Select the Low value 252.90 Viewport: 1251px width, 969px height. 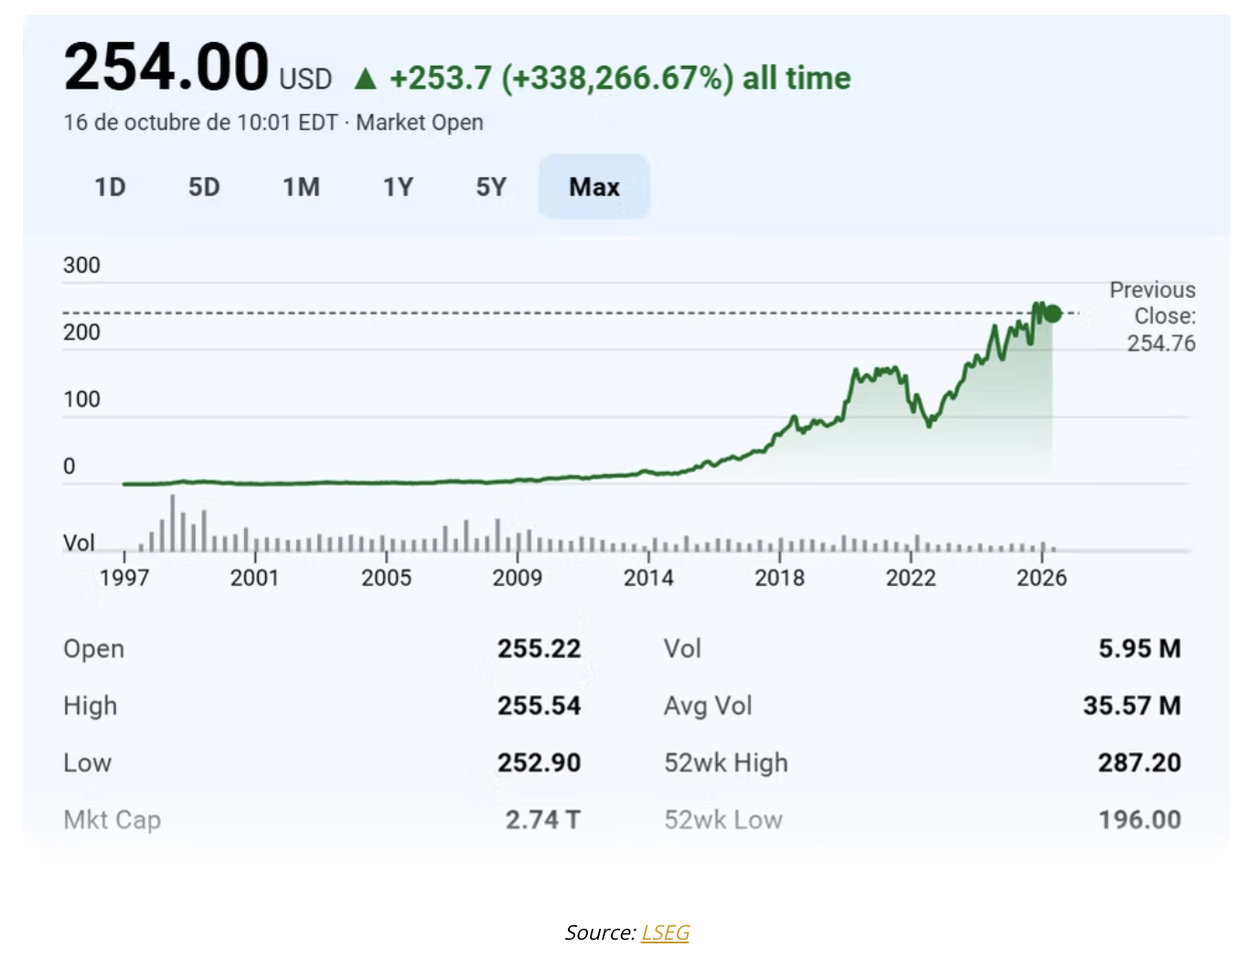click(540, 762)
